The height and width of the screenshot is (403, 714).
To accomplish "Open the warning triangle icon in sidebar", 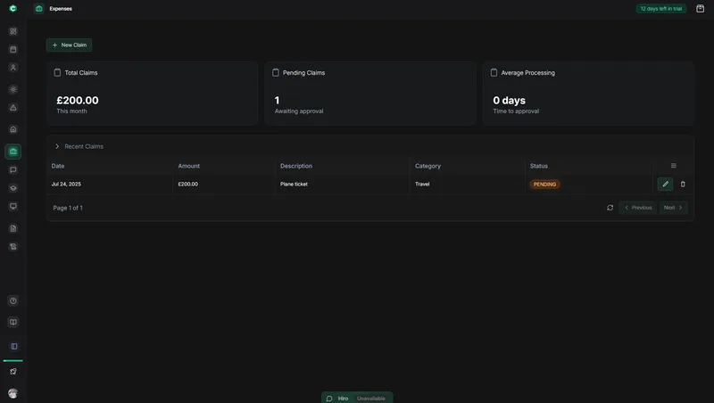I will pos(13,108).
